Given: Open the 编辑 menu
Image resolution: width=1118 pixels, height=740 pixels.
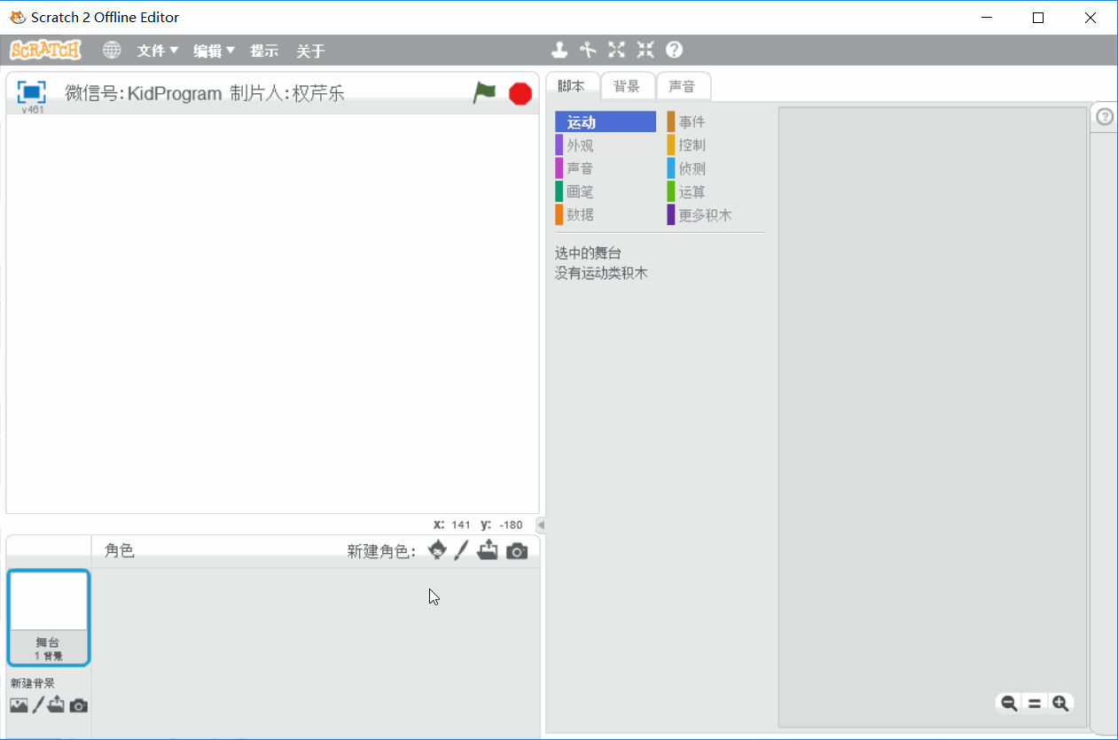Looking at the screenshot, I should [x=214, y=51].
